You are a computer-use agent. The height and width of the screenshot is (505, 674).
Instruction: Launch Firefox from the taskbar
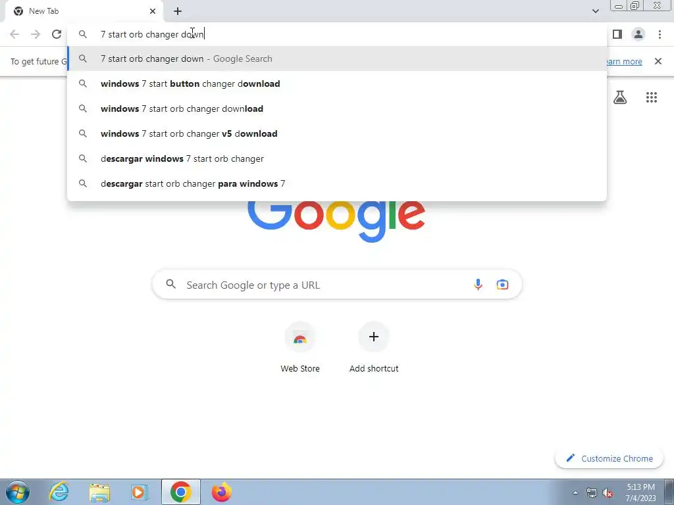point(222,492)
